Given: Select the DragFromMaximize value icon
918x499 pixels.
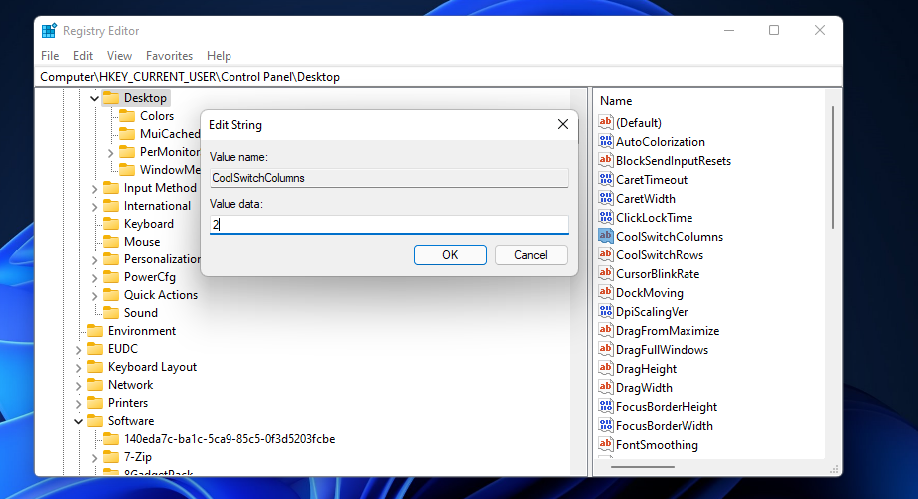Looking at the screenshot, I should pos(606,330).
